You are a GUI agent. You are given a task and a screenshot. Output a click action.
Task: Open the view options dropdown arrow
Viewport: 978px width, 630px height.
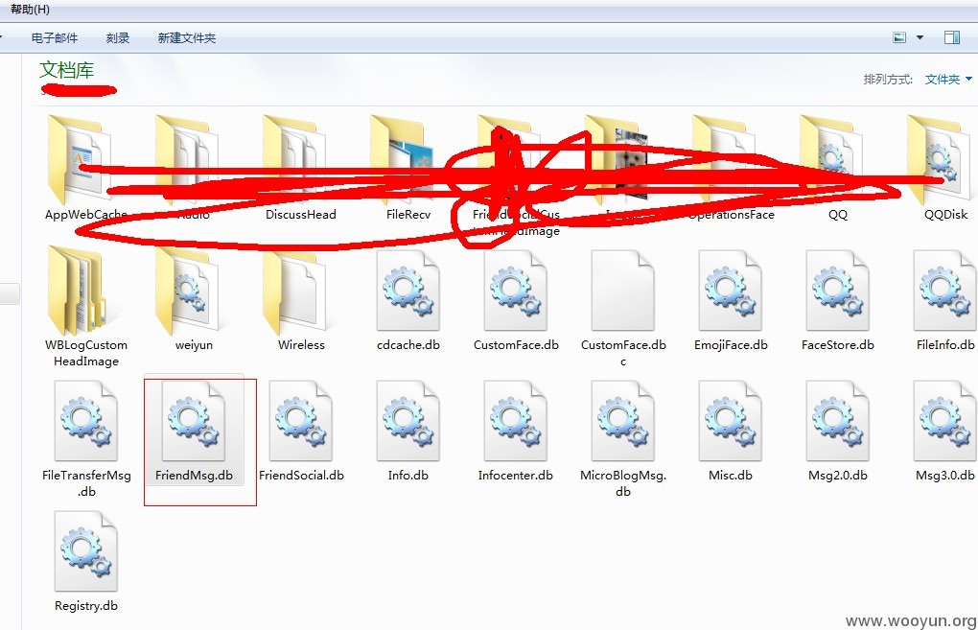point(920,37)
